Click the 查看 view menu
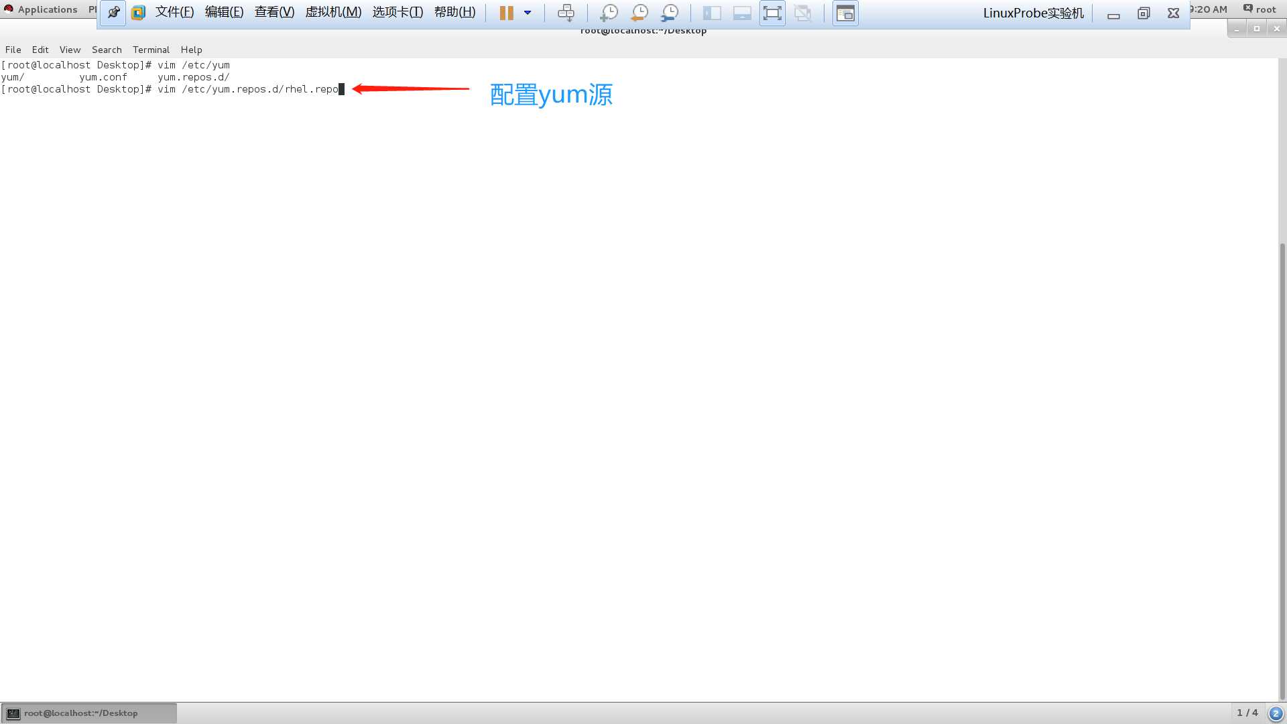This screenshot has width=1287, height=724. tap(274, 12)
